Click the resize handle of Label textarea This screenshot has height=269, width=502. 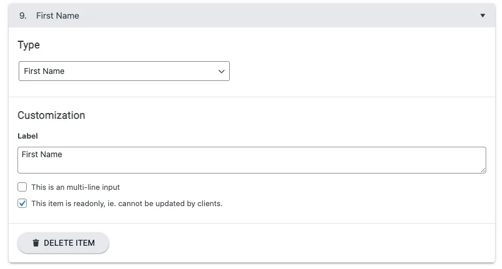pyautogui.click(x=483, y=170)
